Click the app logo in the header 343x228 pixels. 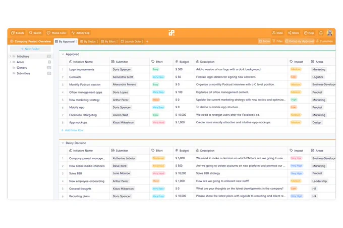[x=171, y=33]
